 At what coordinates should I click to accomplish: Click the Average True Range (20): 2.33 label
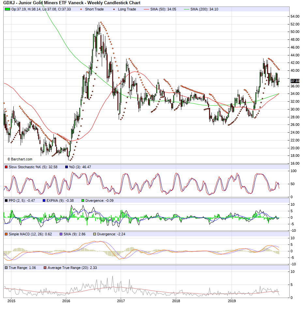click(72, 268)
